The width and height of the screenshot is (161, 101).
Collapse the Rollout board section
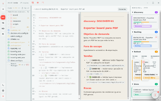click(x=132, y=52)
